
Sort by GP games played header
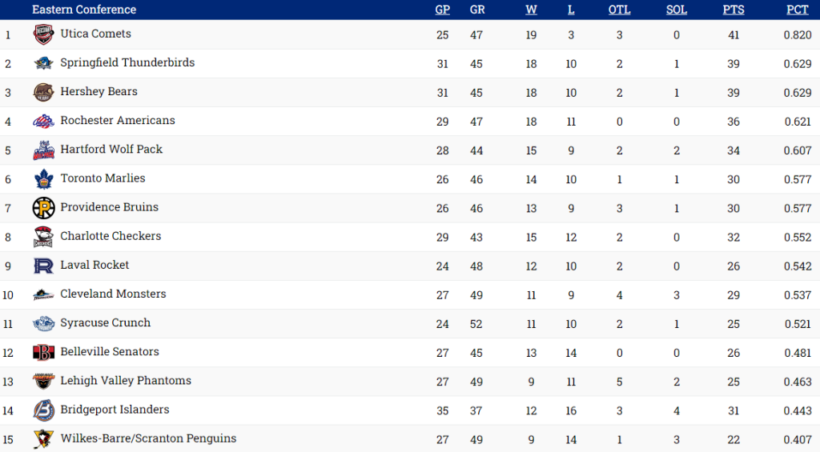pos(442,10)
